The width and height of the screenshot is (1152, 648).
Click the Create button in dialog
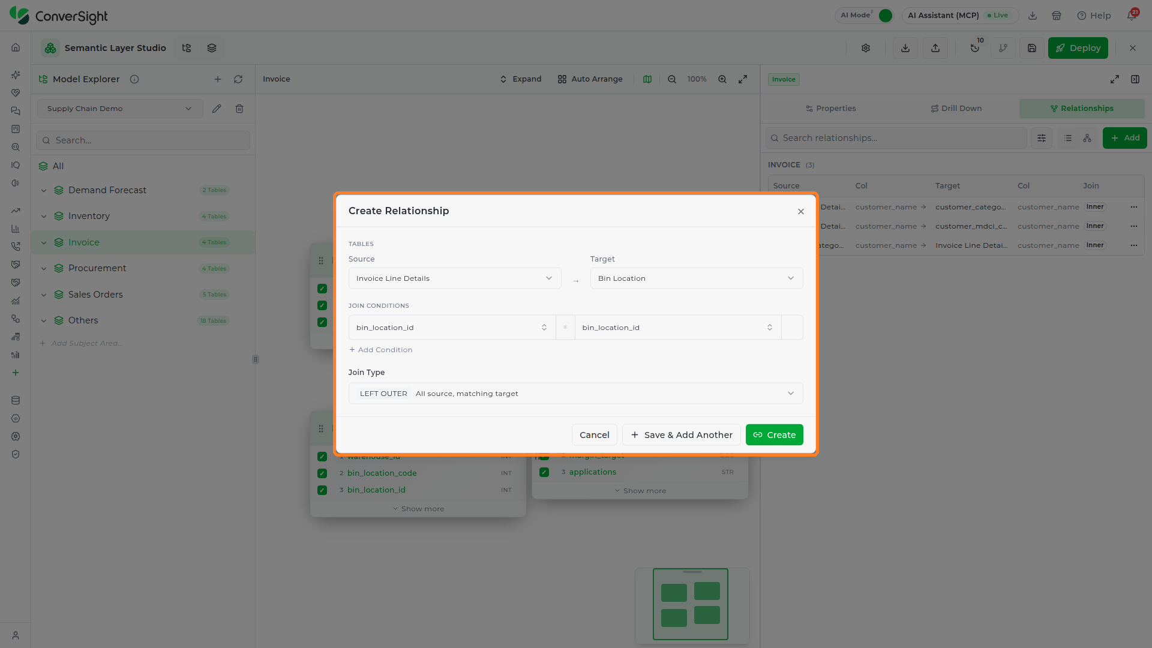774,435
